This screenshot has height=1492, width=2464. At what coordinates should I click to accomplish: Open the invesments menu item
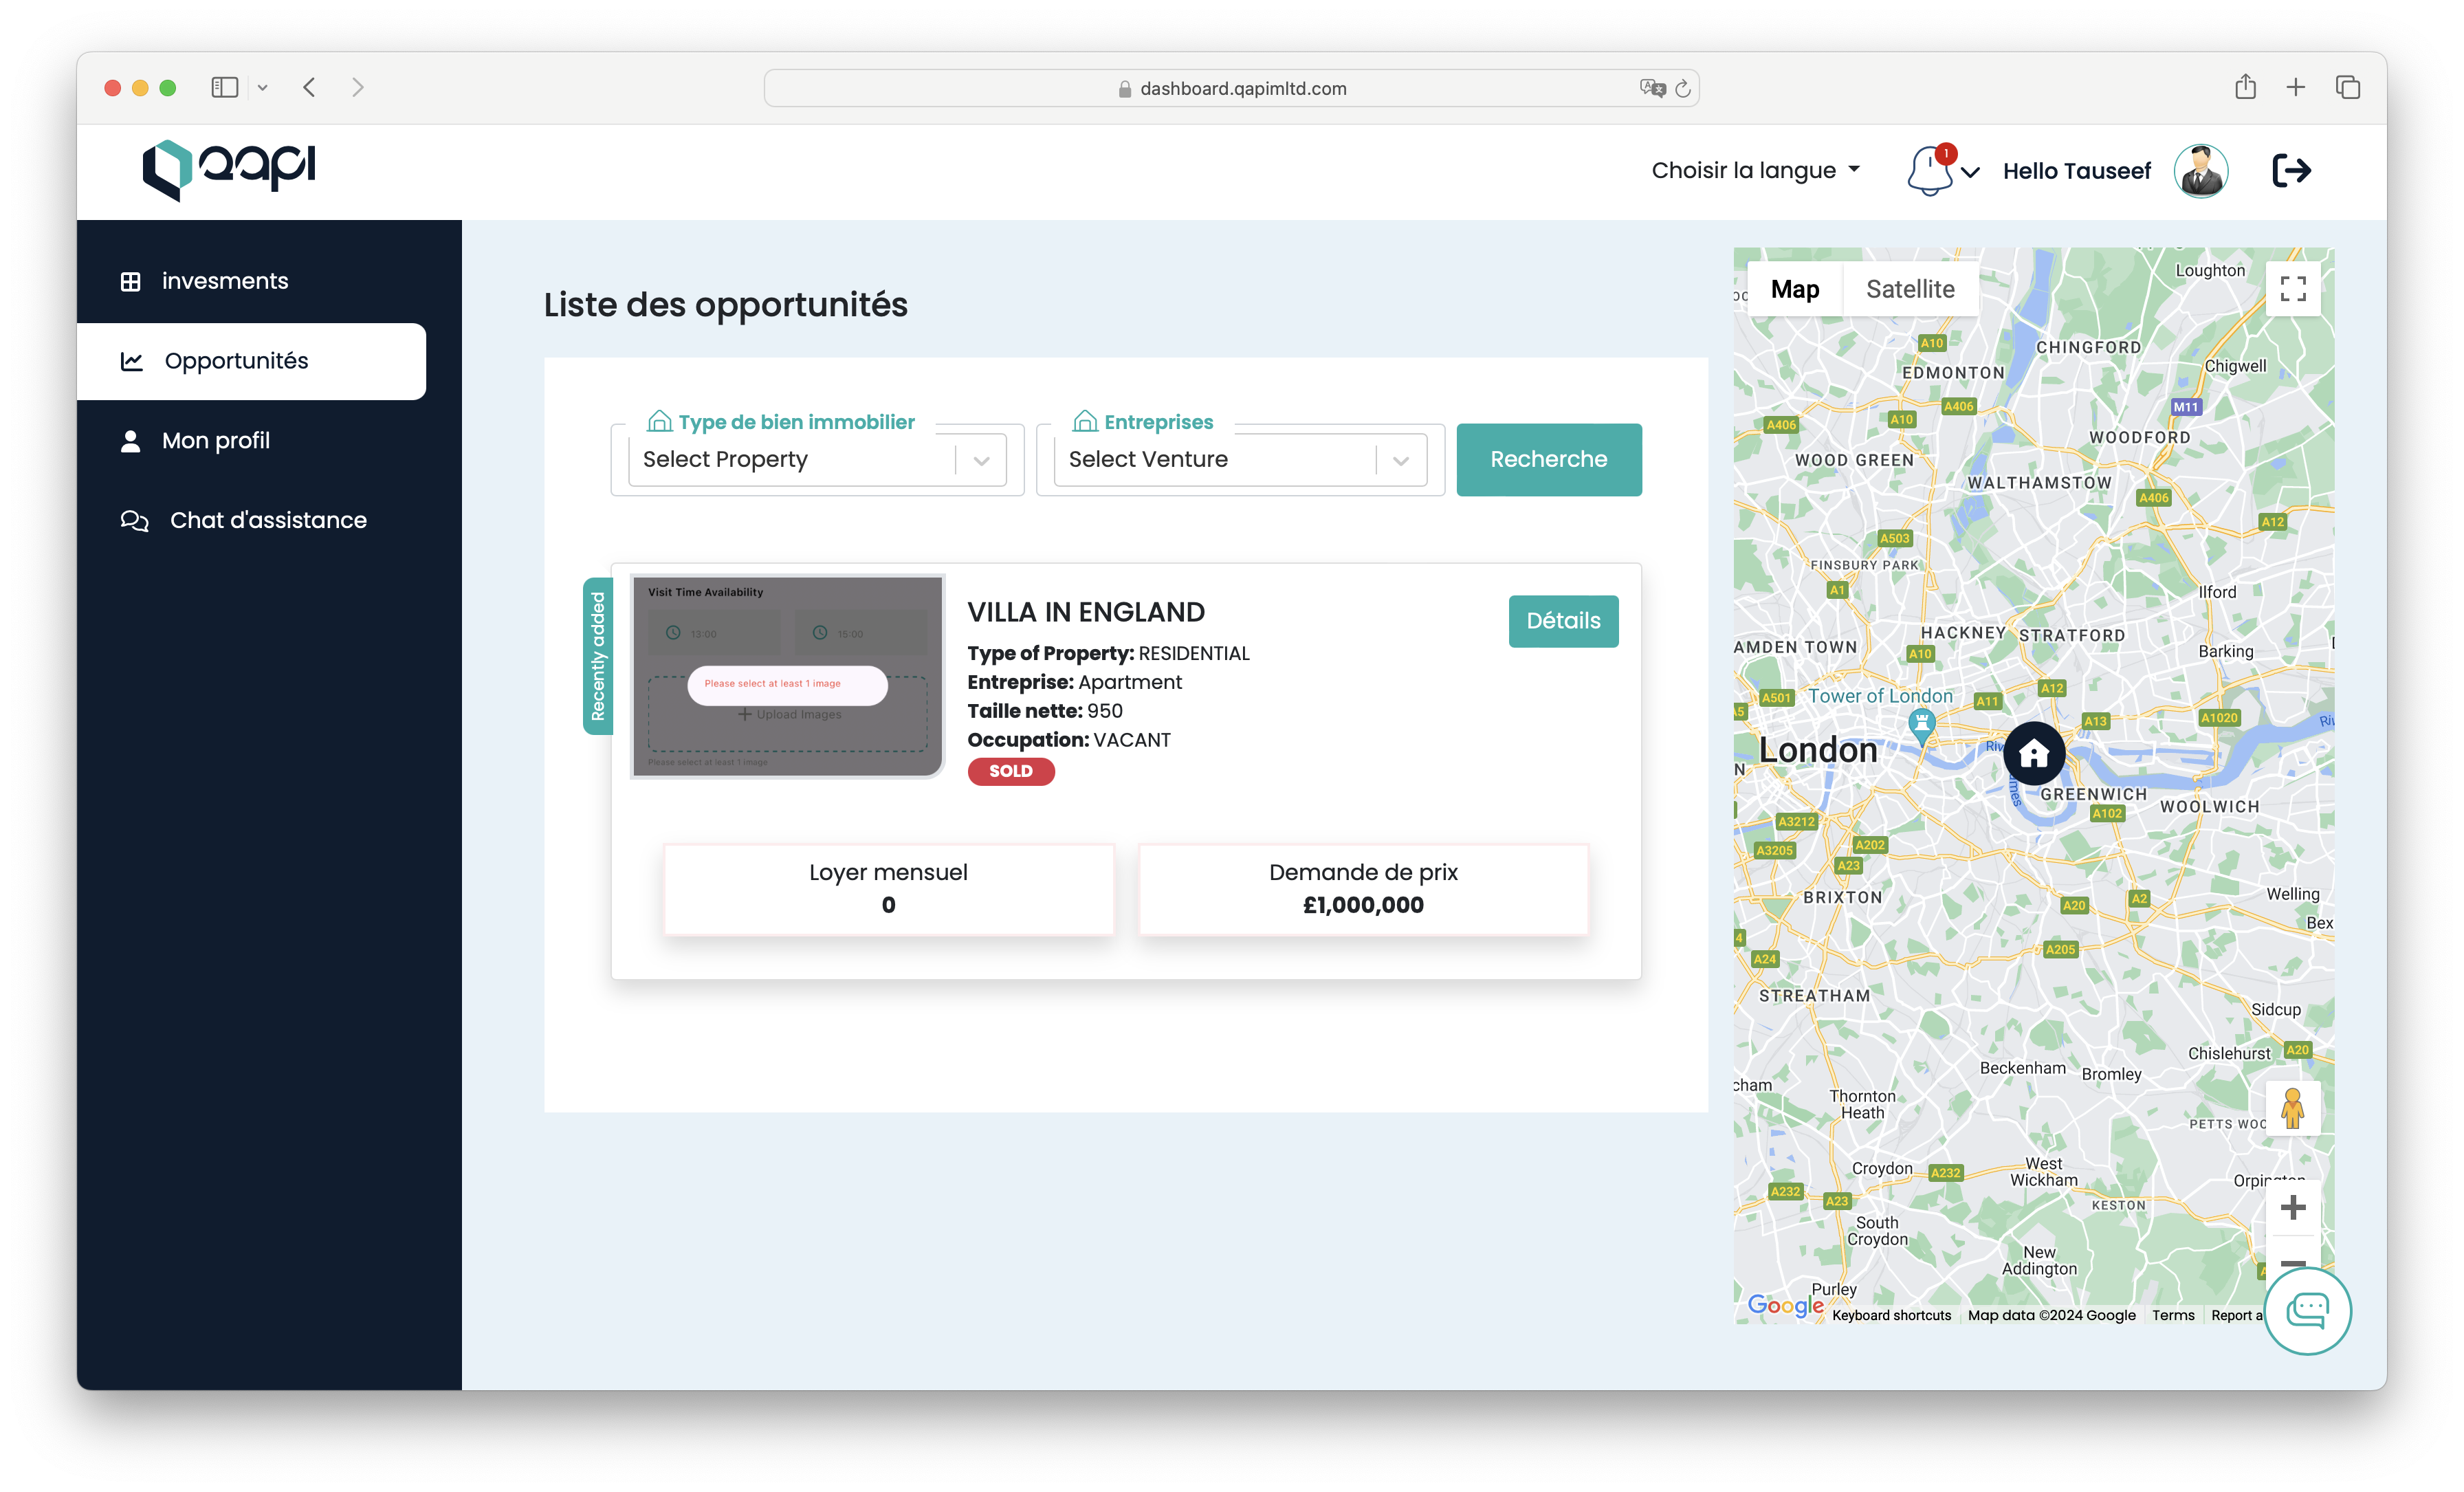click(x=224, y=281)
